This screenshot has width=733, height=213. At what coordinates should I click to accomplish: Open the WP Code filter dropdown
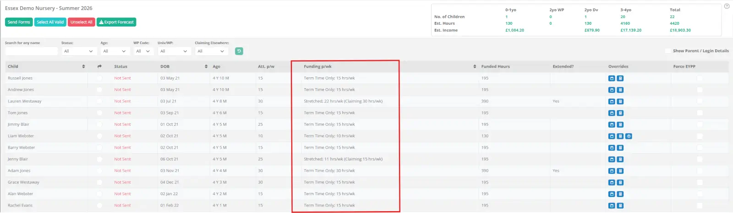pos(143,51)
